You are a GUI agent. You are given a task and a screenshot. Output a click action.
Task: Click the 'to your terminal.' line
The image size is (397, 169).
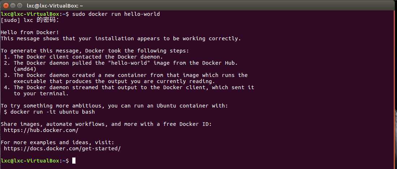pos(41,93)
